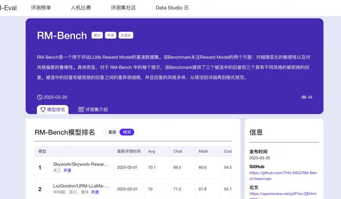Open the 人机比赛 menu item
Viewport: 341px width, 199px height.
[x=81, y=8]
